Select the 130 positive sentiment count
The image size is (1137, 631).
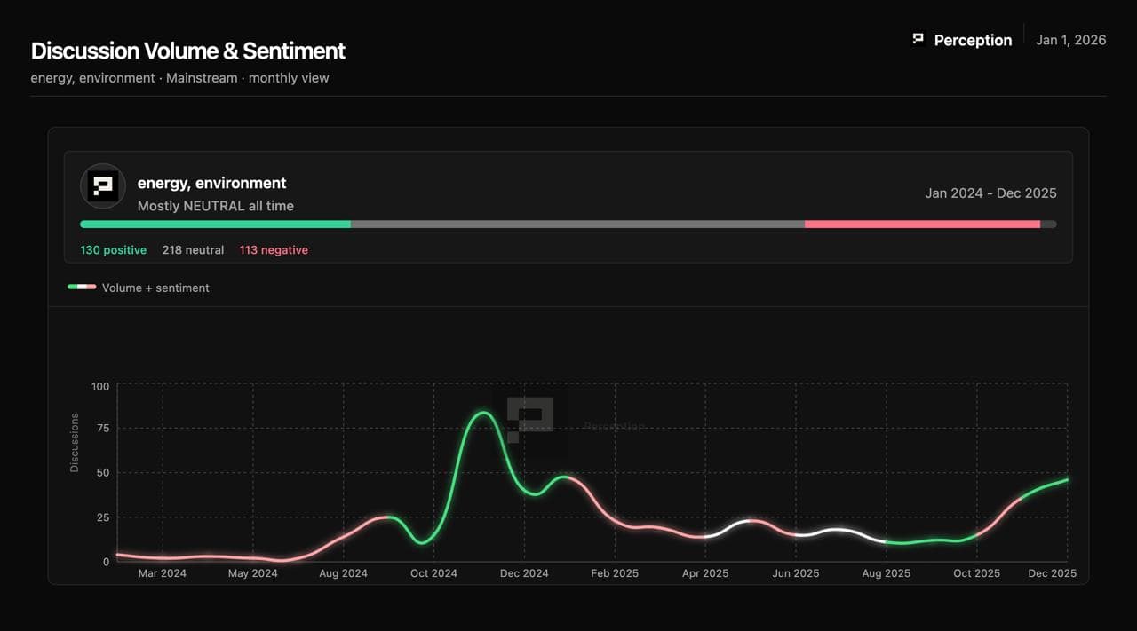(113, 250)
